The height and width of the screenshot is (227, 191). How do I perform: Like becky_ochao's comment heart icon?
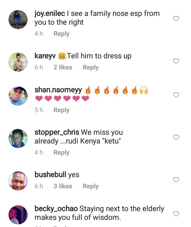tap(176, 214)
